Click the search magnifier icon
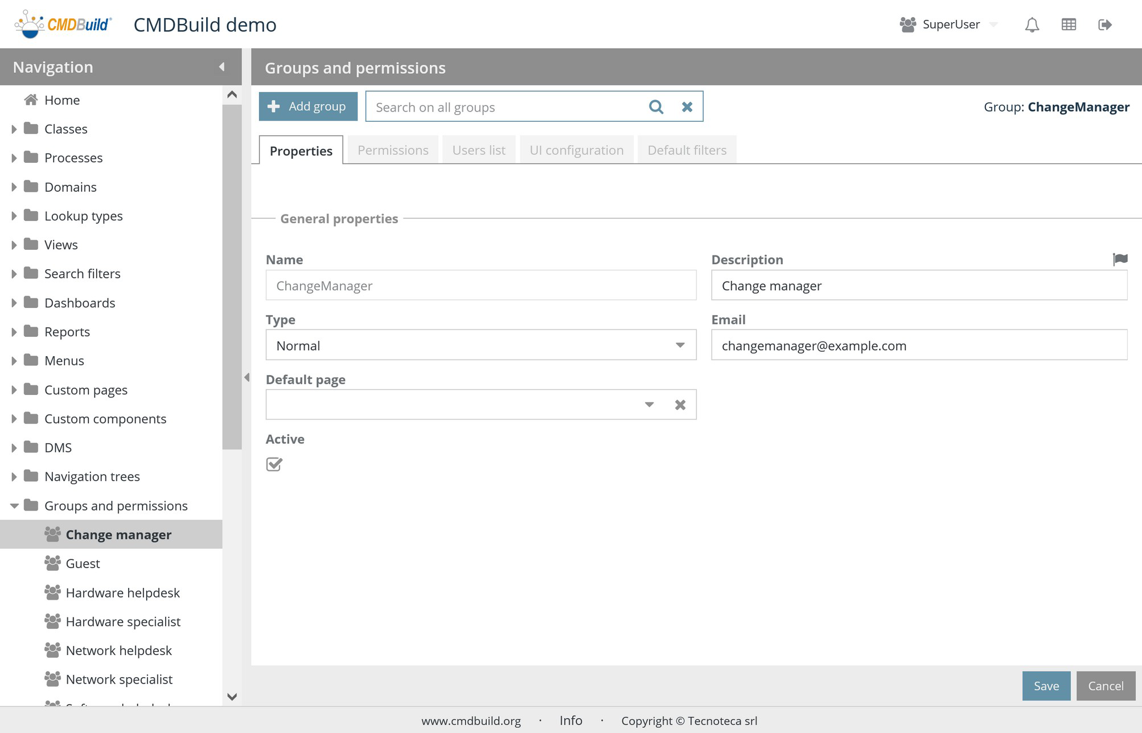Image resolution: width=1142 pixels, height=733 pixels. pos(656,107)
